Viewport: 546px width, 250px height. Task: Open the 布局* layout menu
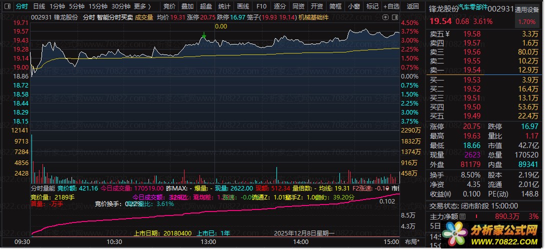coord(412,241)
